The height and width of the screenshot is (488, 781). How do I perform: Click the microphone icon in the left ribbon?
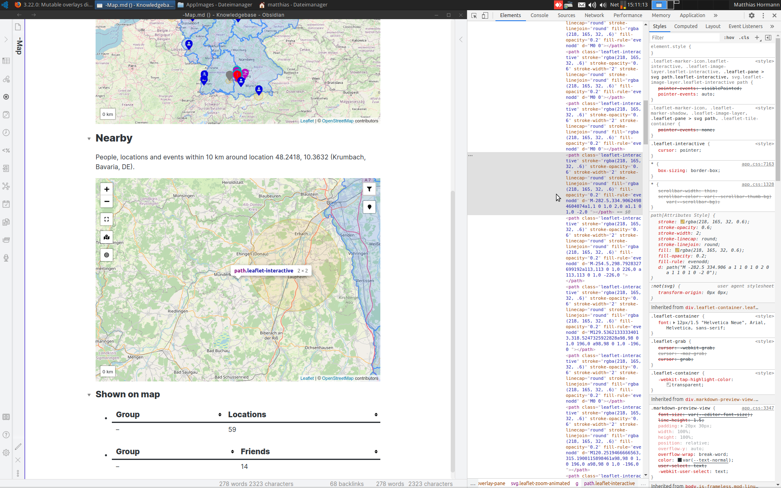click(x=7, y=258)
